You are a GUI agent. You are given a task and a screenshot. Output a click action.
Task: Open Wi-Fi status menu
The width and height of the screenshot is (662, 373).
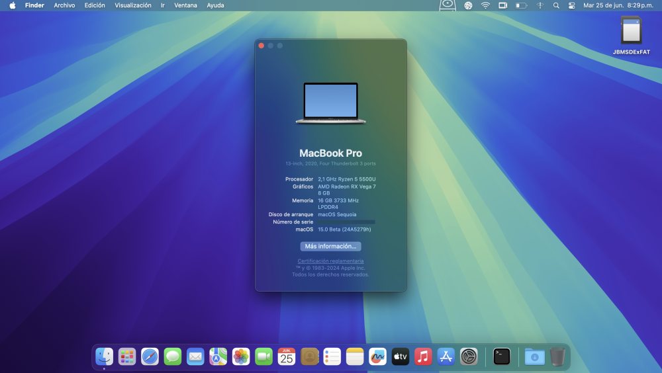(x=485, y=5)
